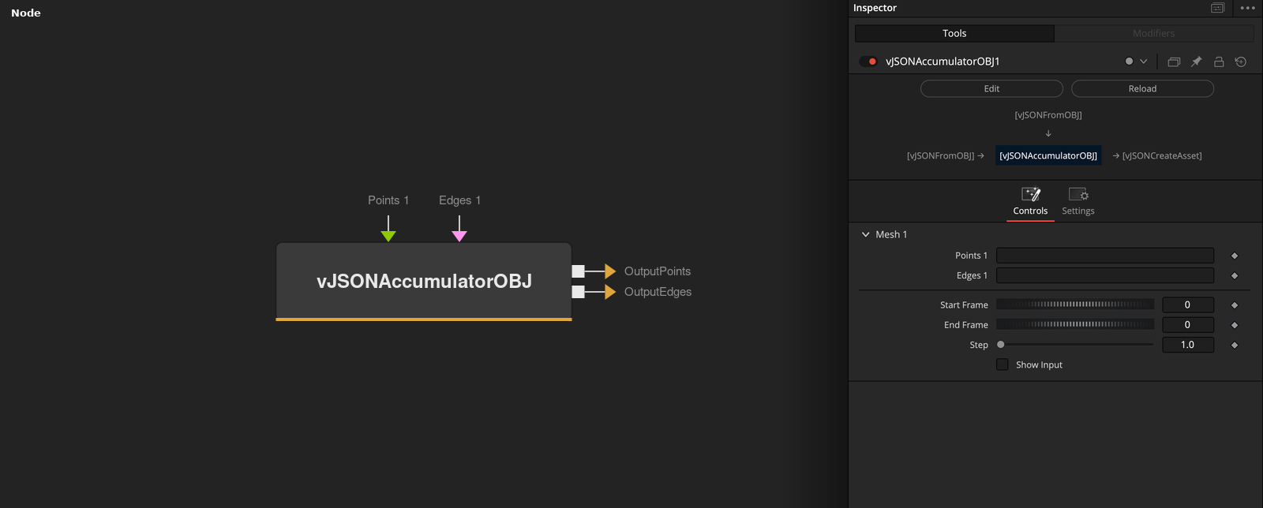Screen dimensions: 1263x508
Task: Click the orange OutputEdges output arrow
Action: 610,292
